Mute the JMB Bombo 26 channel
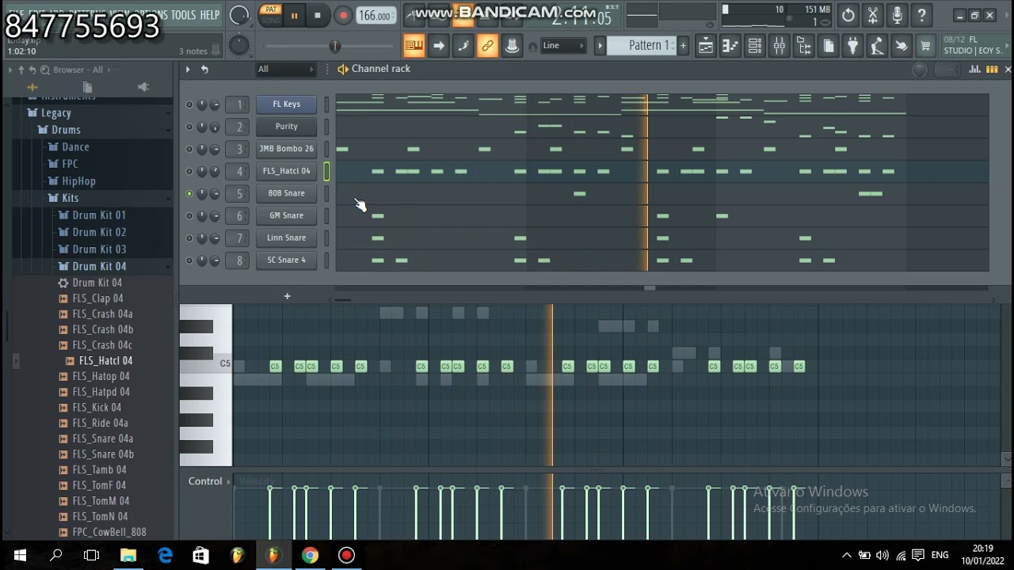Image resolution: width=1014 pixels, height=570 pixels. point(189,149)
